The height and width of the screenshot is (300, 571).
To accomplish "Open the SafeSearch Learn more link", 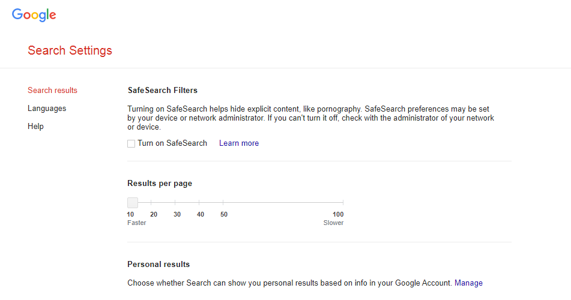I will coord(239,143).
